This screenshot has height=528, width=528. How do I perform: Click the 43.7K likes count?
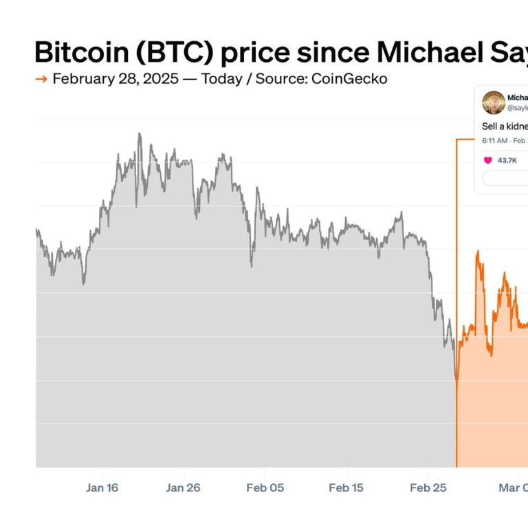coord(507,160)
